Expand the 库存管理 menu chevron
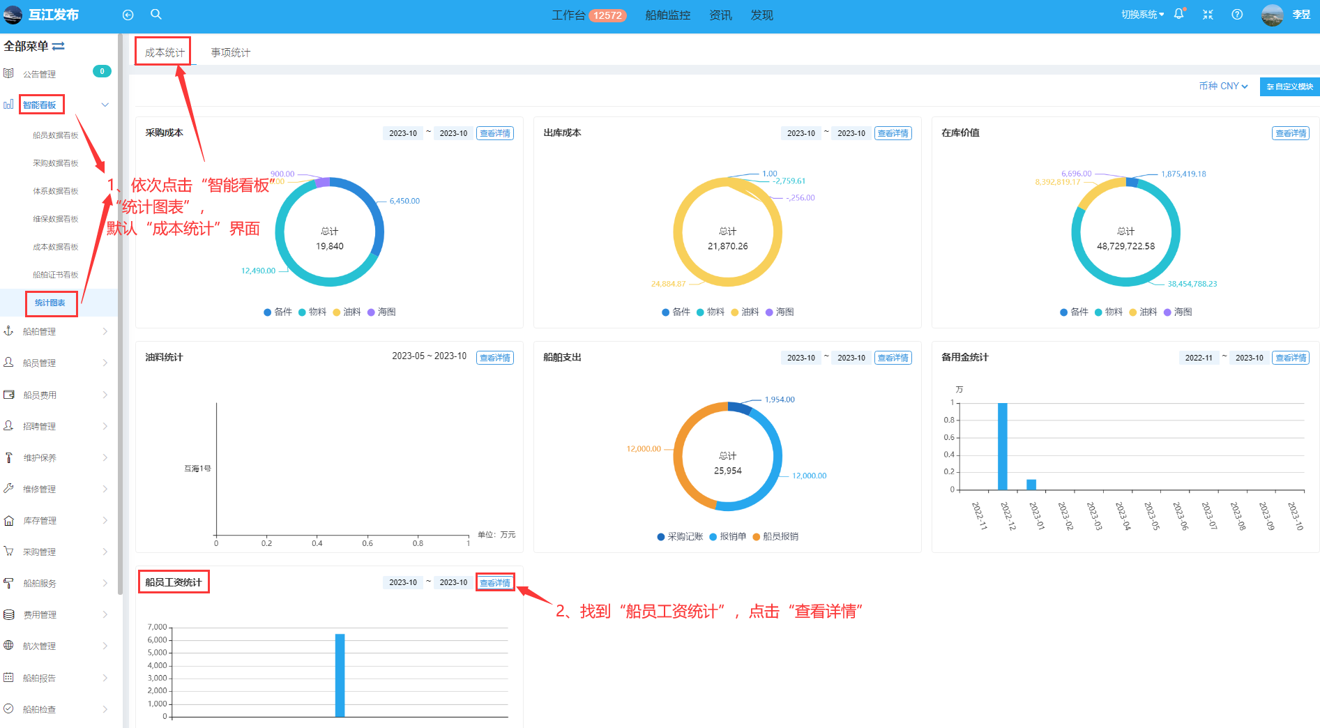The height and width of the screenshot is (728, 1320). coord(105,520)
